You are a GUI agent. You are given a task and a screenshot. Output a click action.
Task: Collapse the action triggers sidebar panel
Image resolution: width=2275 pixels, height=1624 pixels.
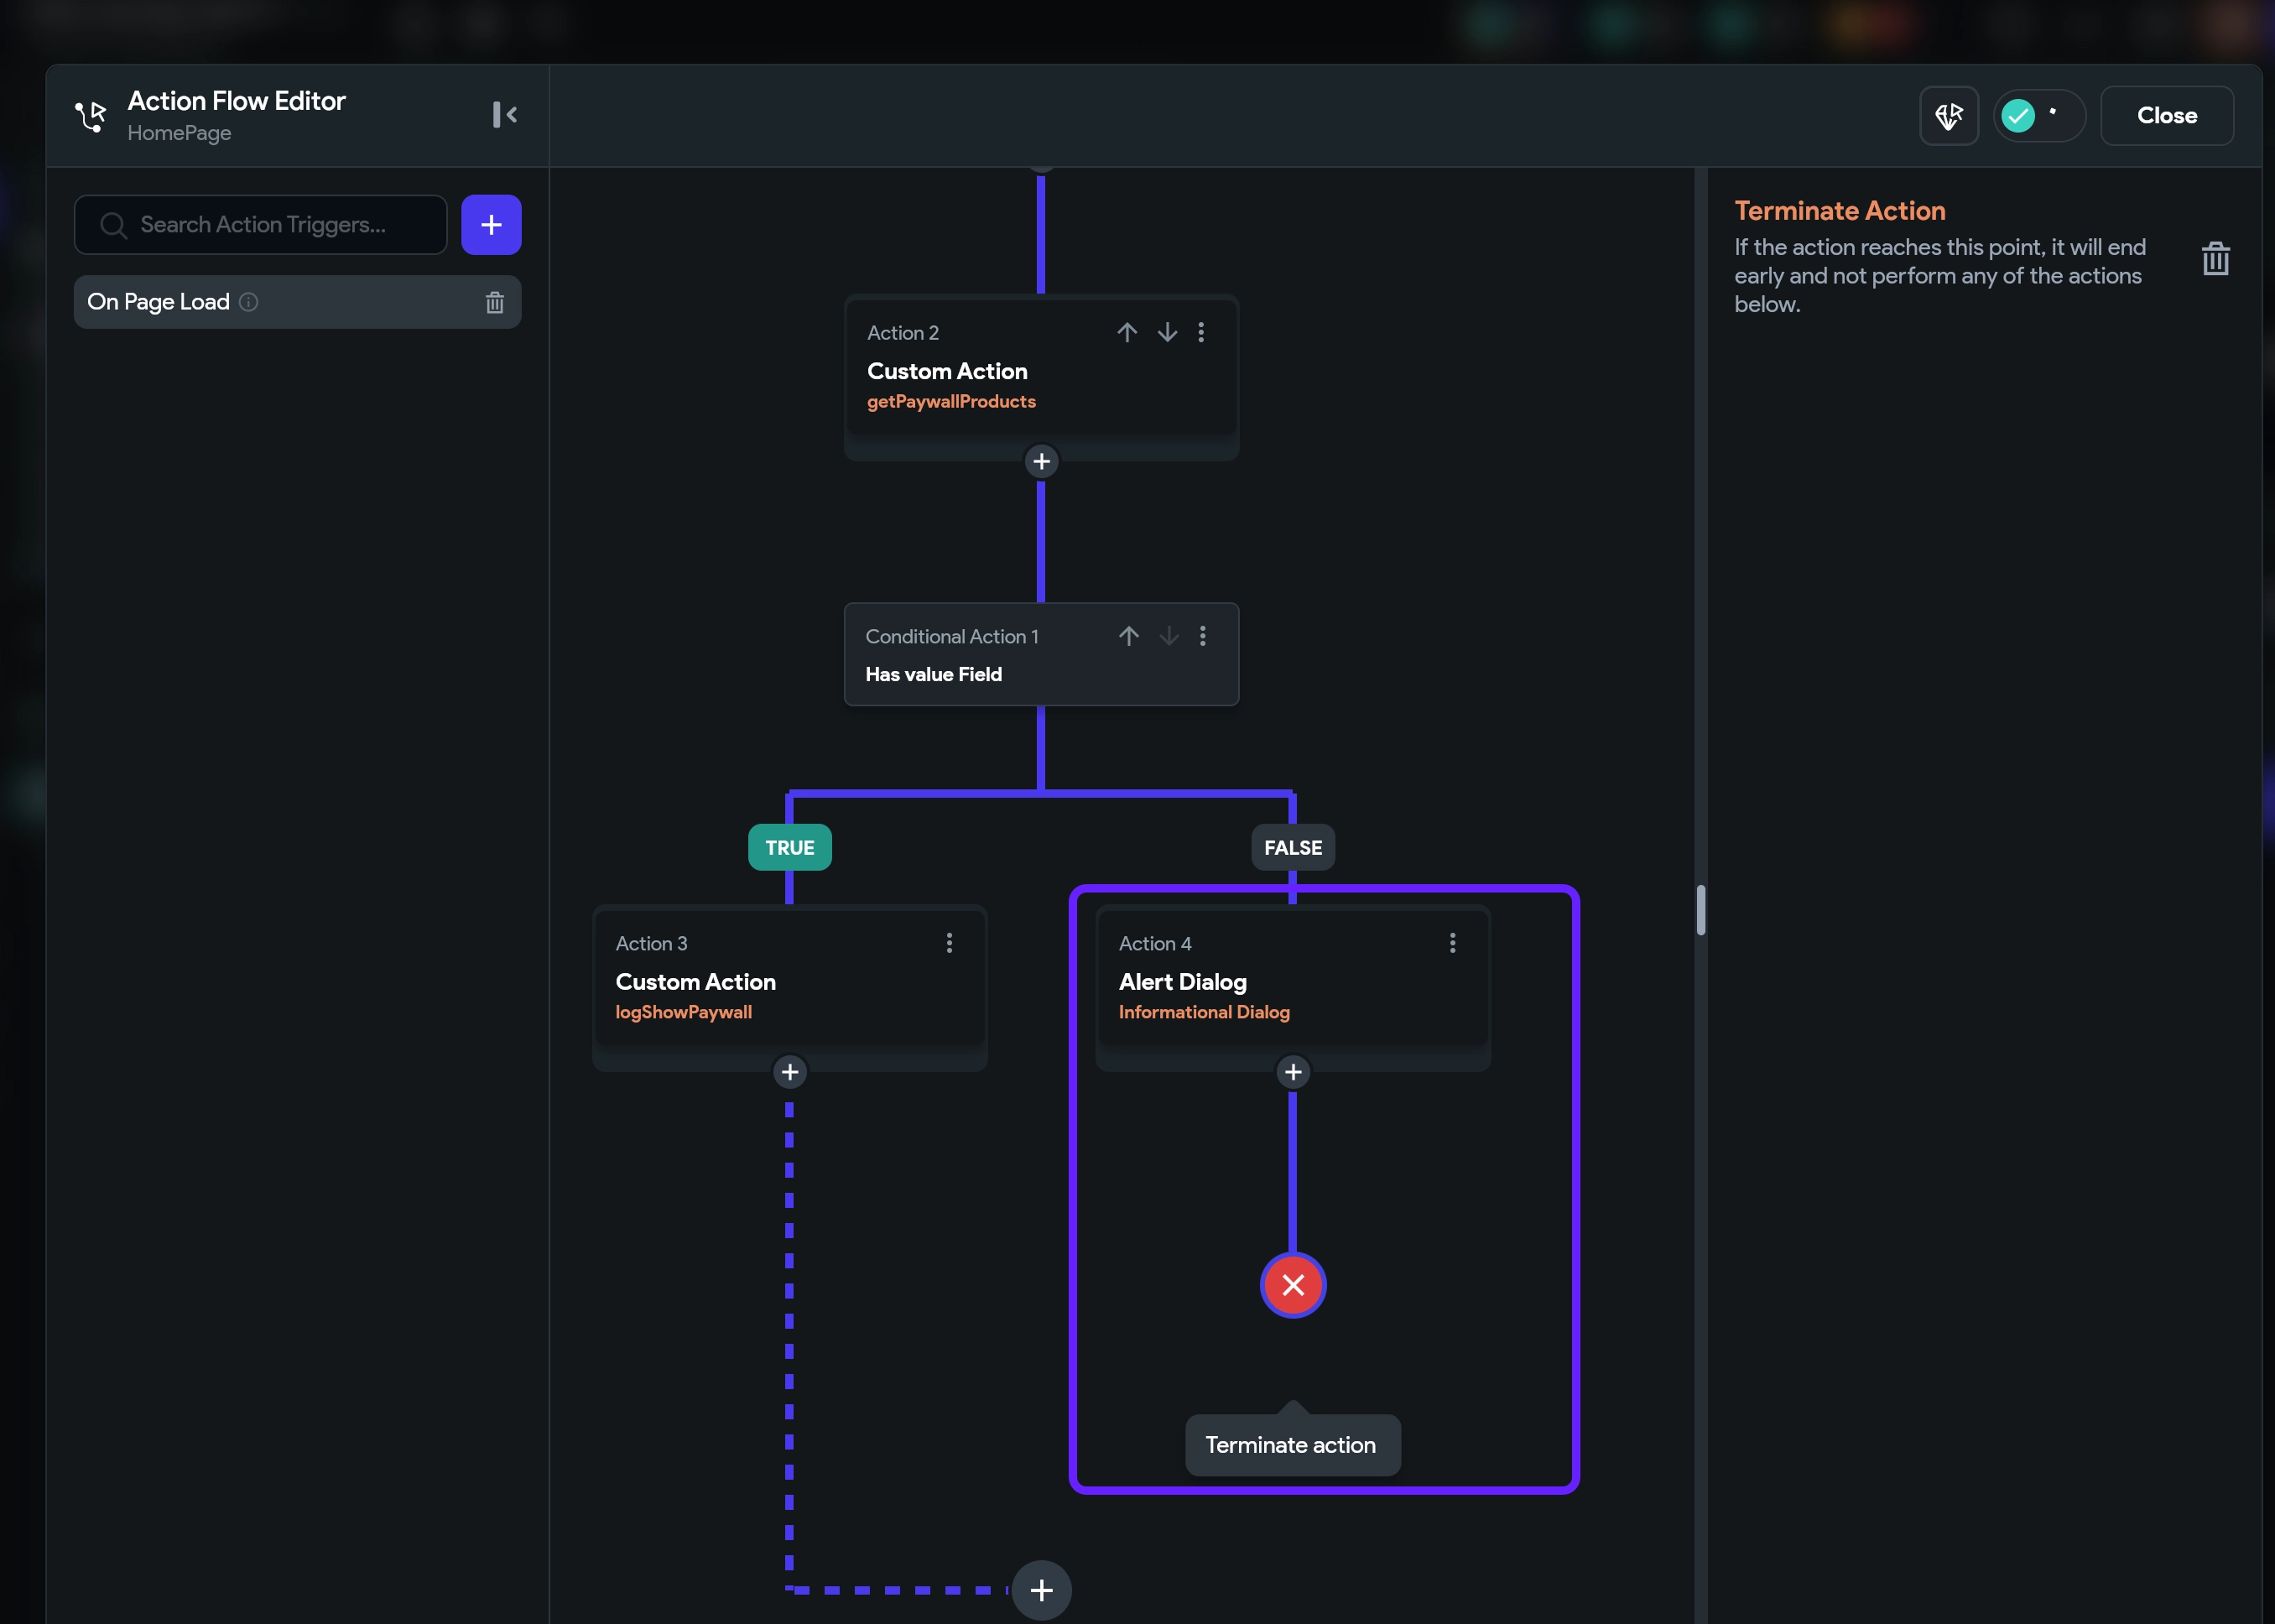pos(505,115)
